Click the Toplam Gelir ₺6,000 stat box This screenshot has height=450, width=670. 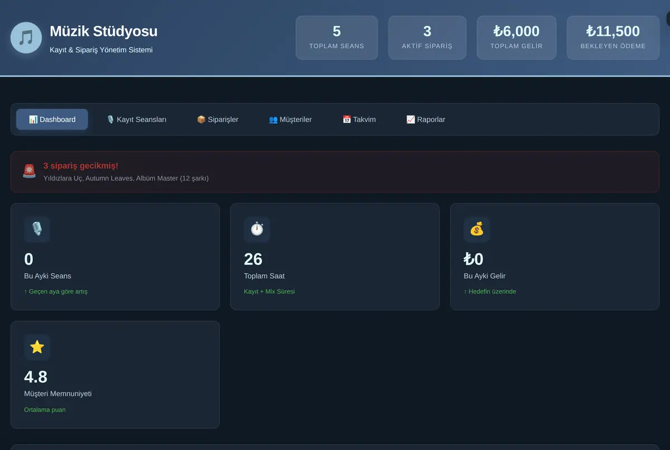516,37
